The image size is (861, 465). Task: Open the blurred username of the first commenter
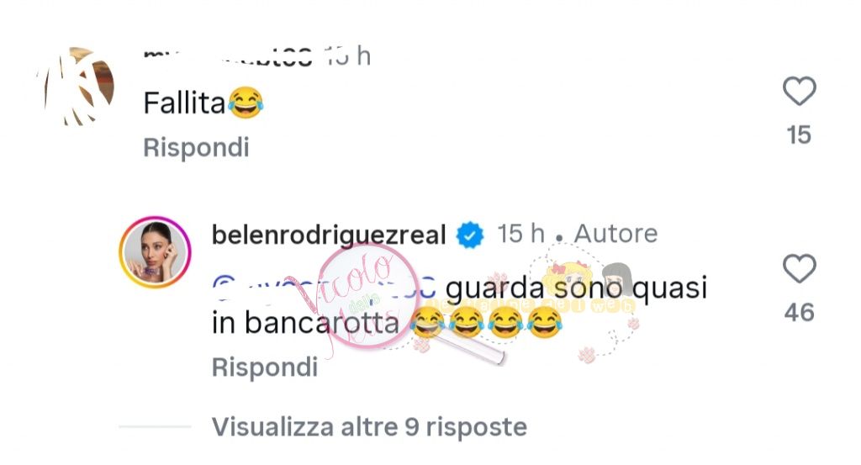click(x=227, y=56)
